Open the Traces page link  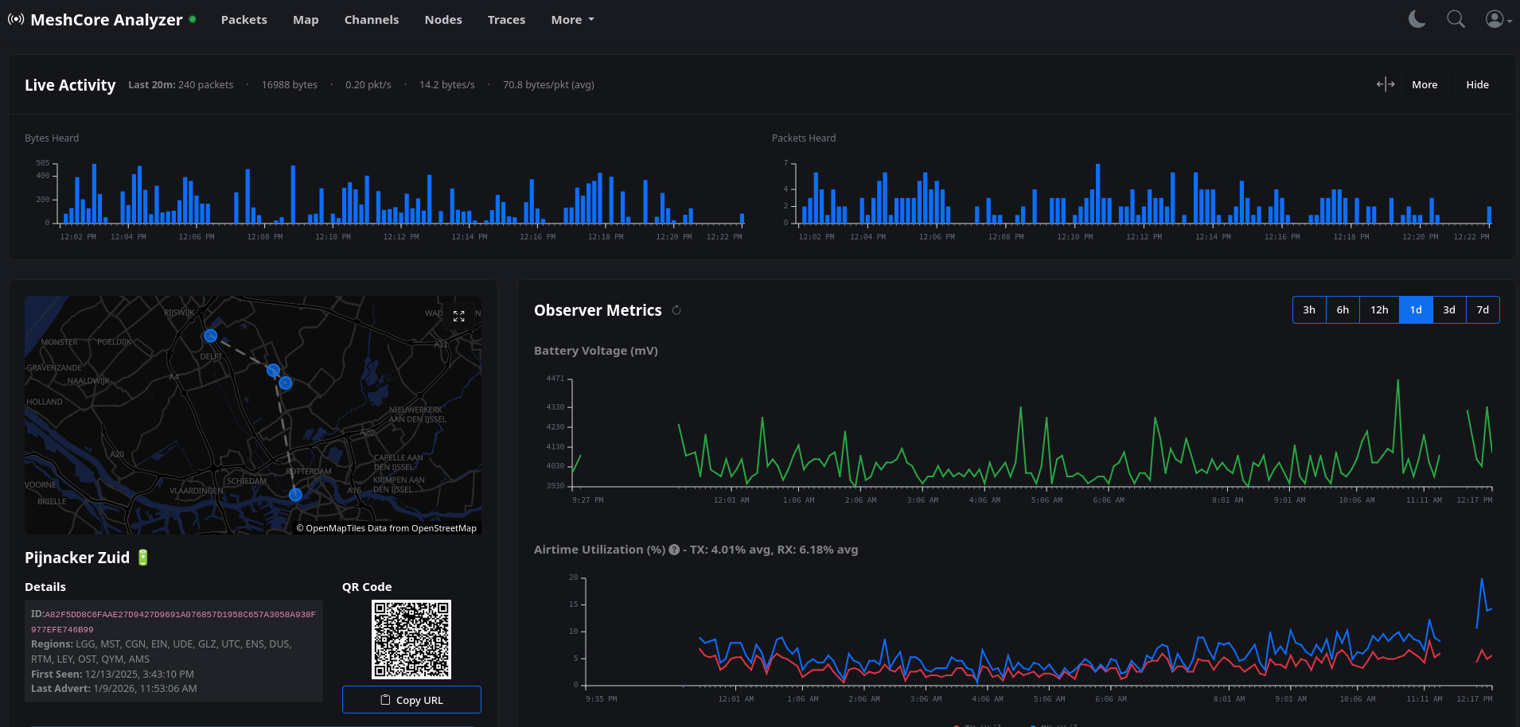click(506, 20)
